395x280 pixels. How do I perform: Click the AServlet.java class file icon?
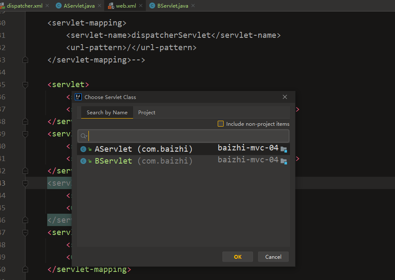click(59, 6)
